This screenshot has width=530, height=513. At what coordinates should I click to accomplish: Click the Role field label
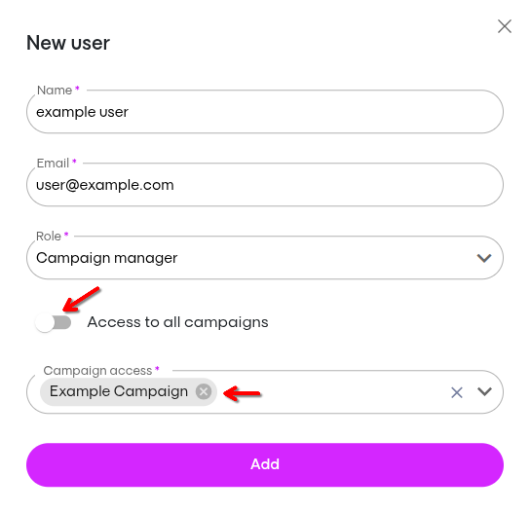(49, 237)
